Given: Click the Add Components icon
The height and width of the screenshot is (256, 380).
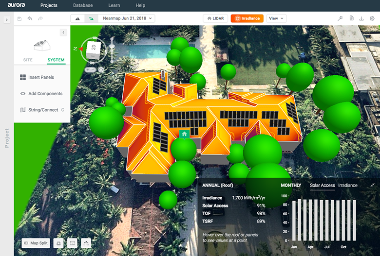Looking at the screenshot, I should (x=23, y=94).
